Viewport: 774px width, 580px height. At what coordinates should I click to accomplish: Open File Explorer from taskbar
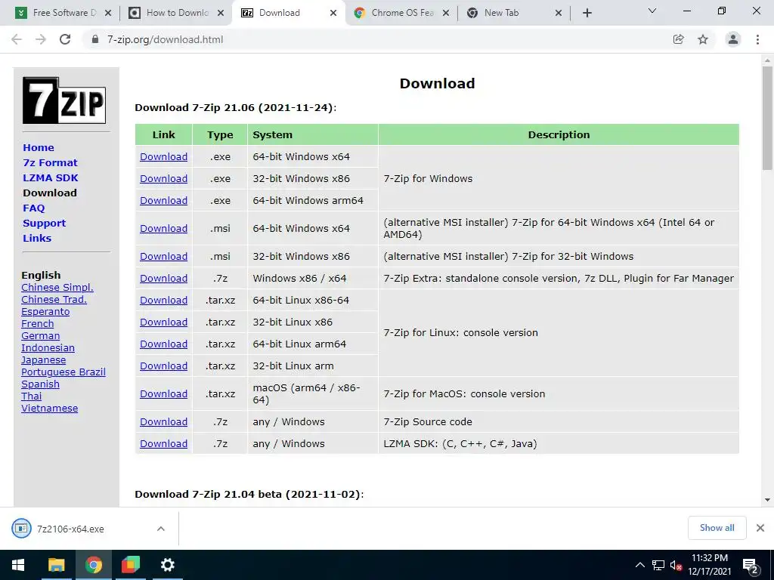tap(56, 565)
